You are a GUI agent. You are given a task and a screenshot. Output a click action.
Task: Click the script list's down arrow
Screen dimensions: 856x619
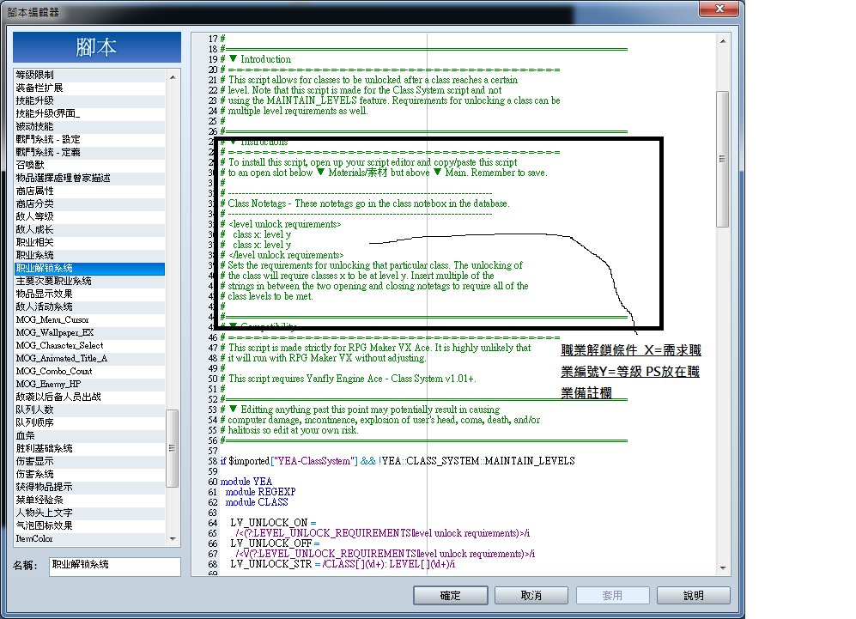173,539
